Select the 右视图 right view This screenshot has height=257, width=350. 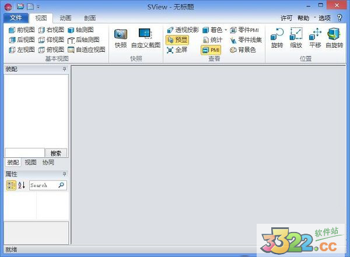pyautogui.click(x=51, y=30)
